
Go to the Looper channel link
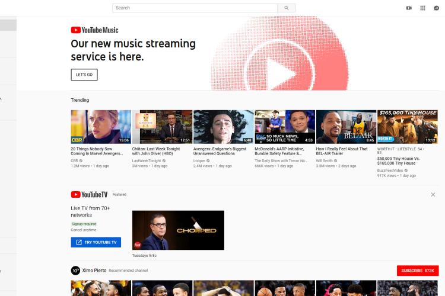(x=199, y=160)
